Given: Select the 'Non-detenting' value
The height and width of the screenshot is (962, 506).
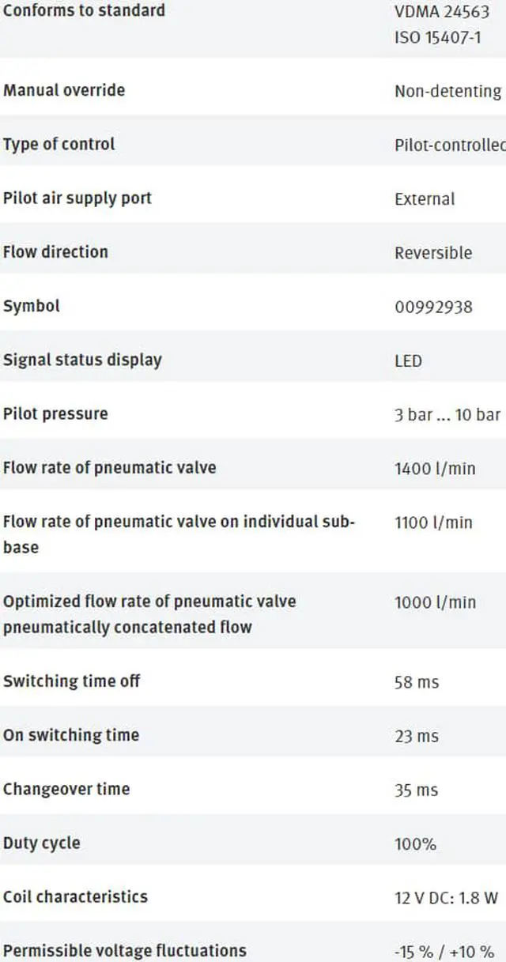Looking at the screenshot, I should coord(447,92).
